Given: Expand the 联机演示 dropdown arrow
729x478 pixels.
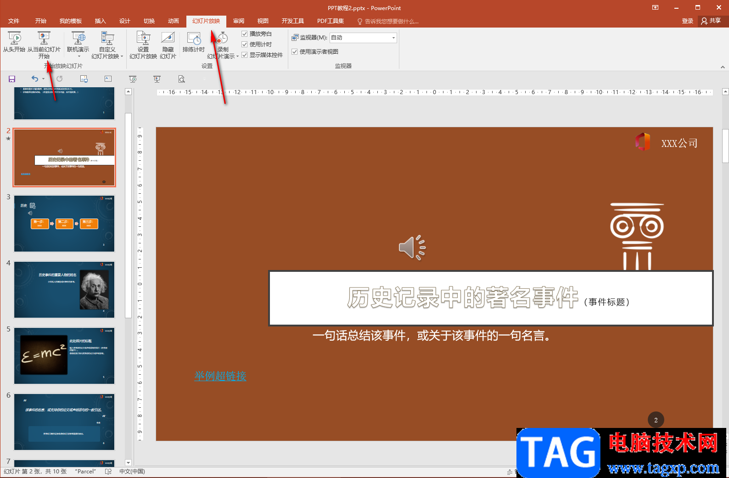Looking at the screenshot, I should click(79, 56).
